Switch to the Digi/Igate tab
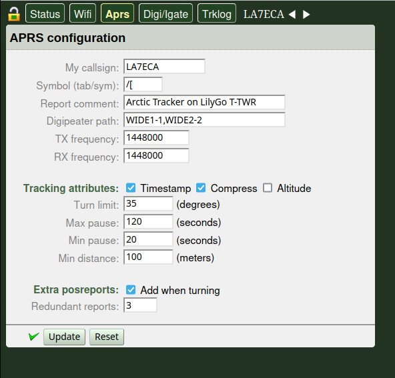 165,13
